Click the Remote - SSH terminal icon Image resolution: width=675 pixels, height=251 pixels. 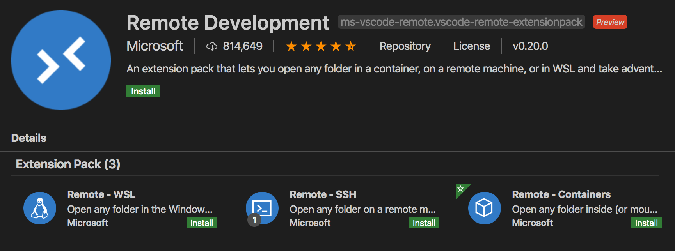pyautogui.click(x=262, y=207)
